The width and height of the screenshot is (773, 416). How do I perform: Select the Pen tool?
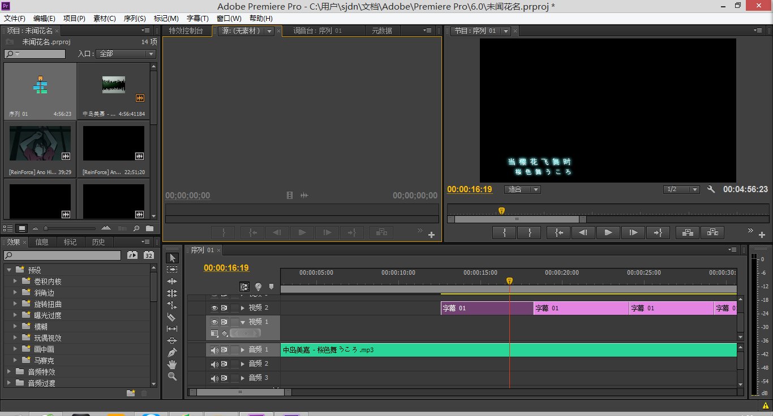coord(172,352)
